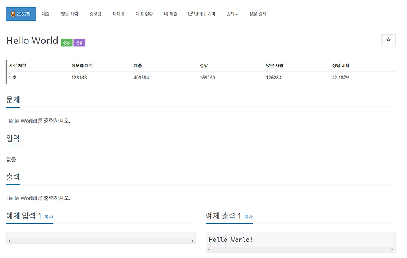Click the purple 분류 badge
This screenshot has width=407, height=258.
79,42
